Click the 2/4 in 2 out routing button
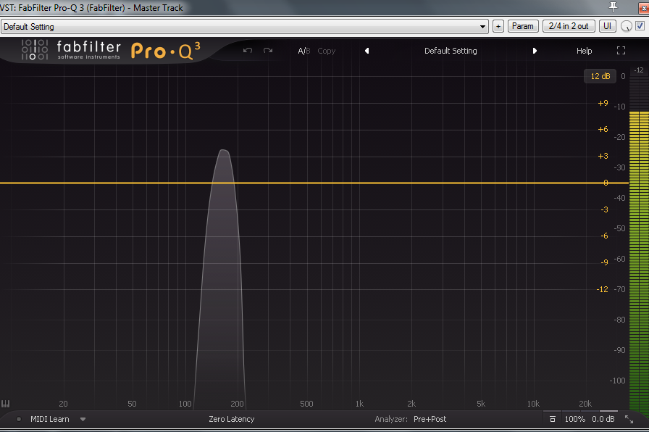 (569, 26)
